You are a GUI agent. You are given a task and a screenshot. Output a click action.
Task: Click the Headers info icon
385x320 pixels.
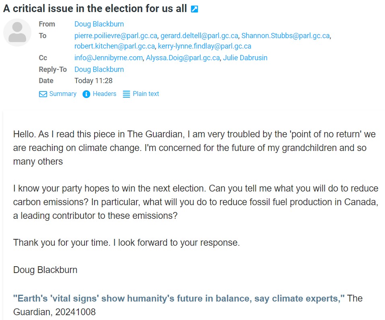[86, 94]
